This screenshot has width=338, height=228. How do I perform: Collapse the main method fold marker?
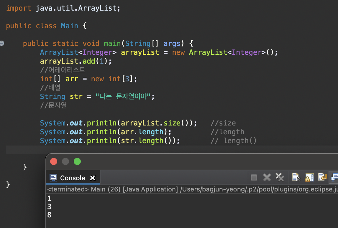pos(2,43)
